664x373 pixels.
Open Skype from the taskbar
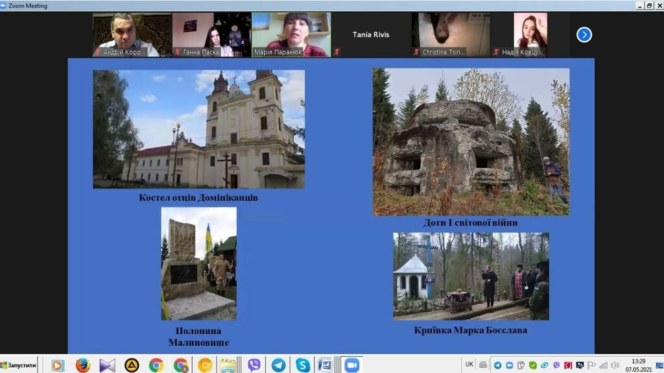click(x=302, y=365)
